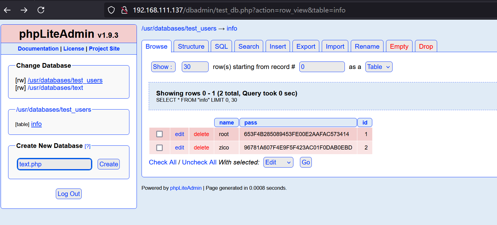Open the Insert tab
The image size is (497, 225).
click(x=278, y=46)
